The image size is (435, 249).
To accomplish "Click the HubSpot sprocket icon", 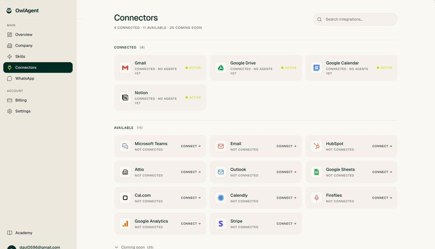I will (316, 146).
